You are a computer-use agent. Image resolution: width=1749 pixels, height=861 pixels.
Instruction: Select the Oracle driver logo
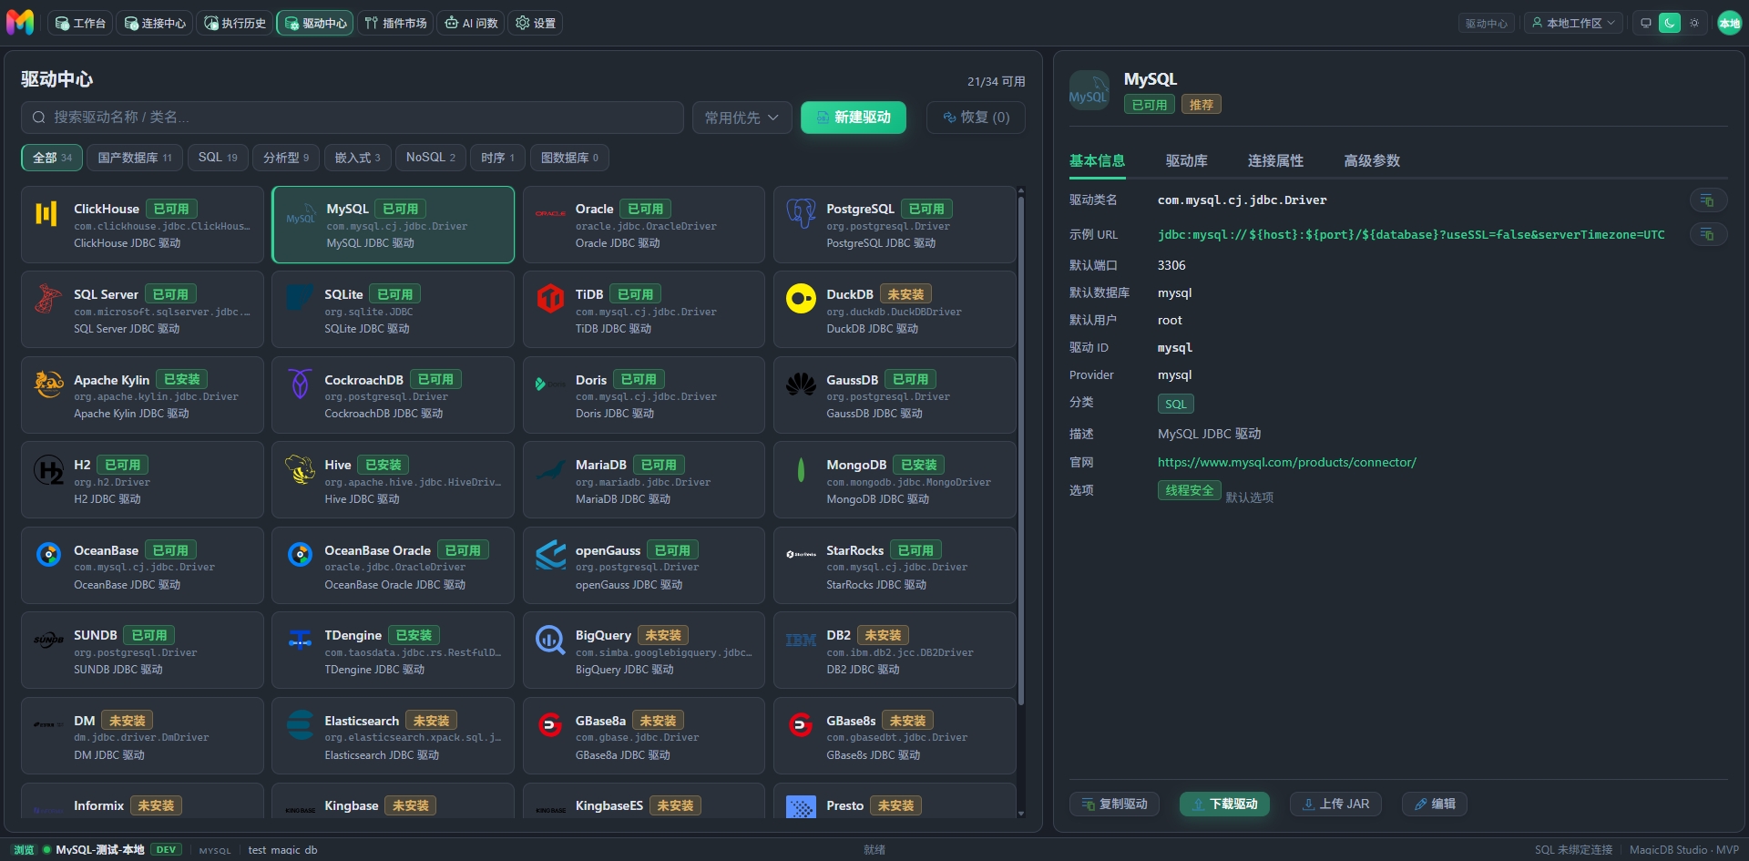coord(550,213)
